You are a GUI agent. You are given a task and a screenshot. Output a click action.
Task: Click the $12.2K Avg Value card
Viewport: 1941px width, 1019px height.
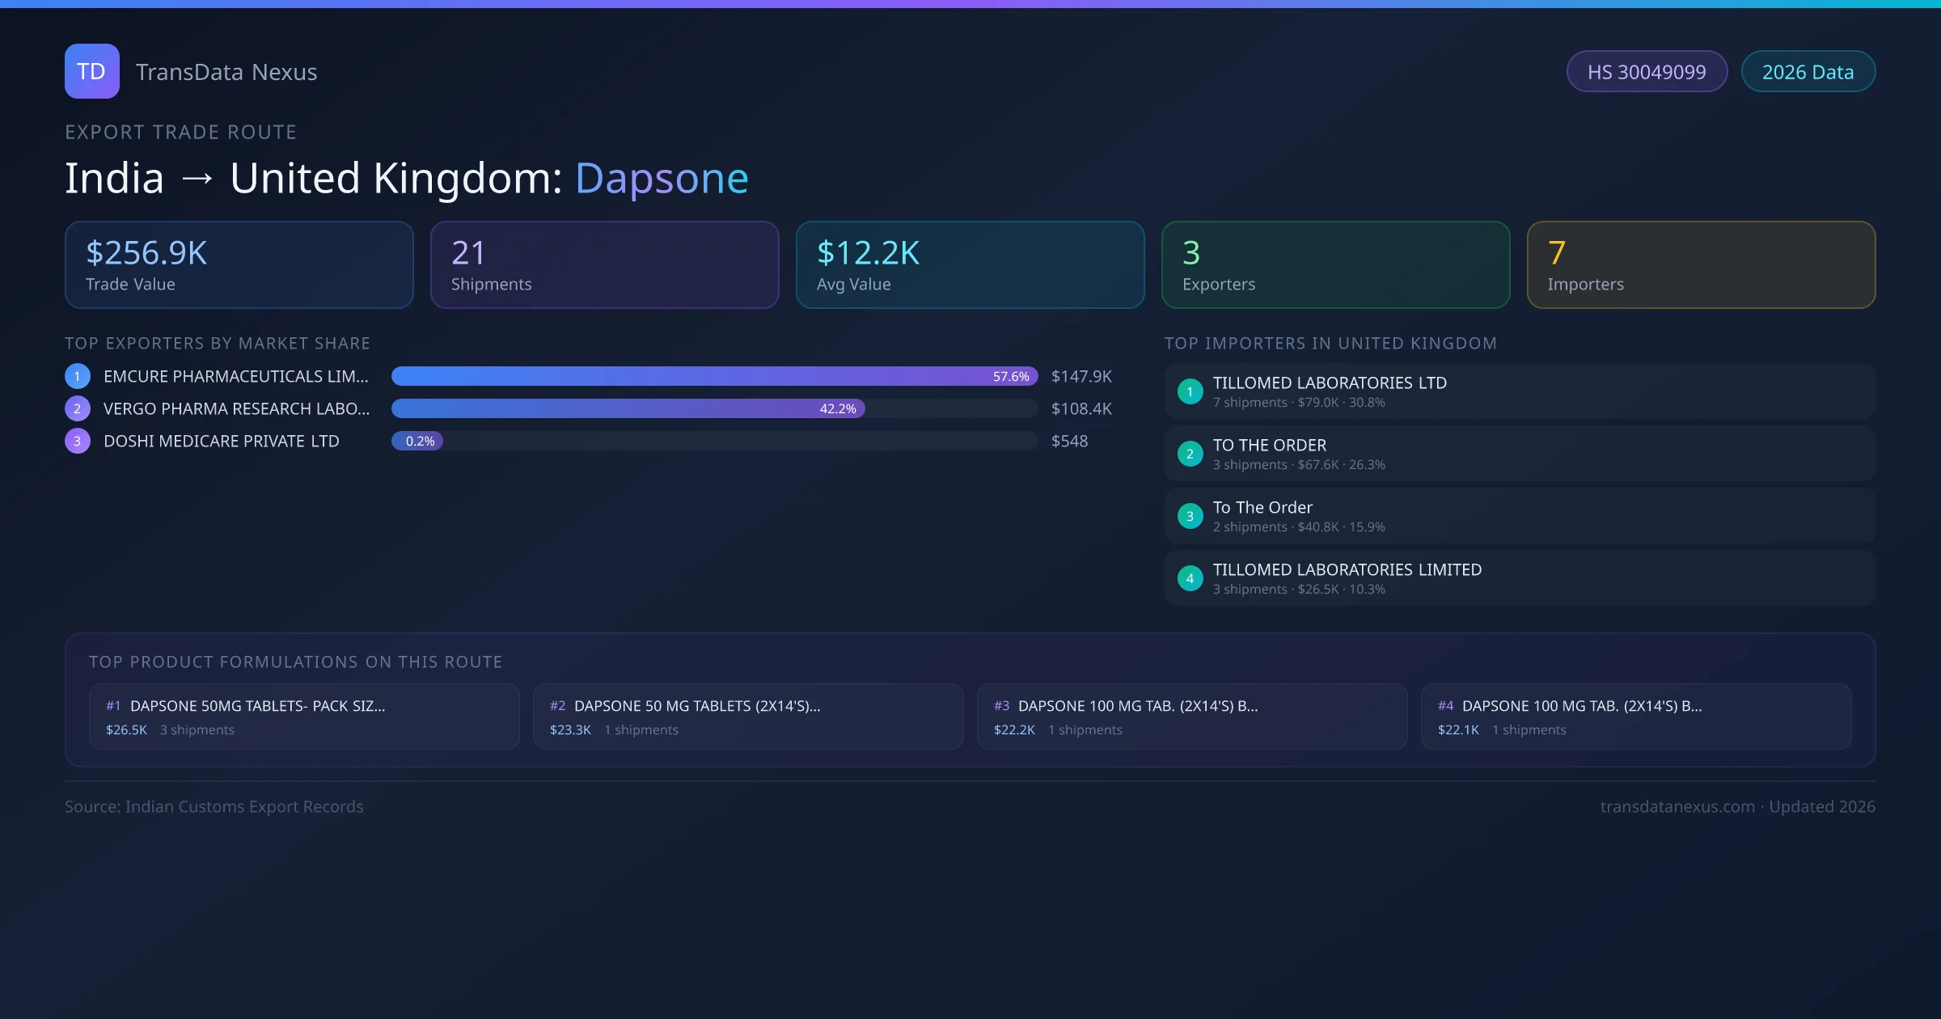pos(970,264)
